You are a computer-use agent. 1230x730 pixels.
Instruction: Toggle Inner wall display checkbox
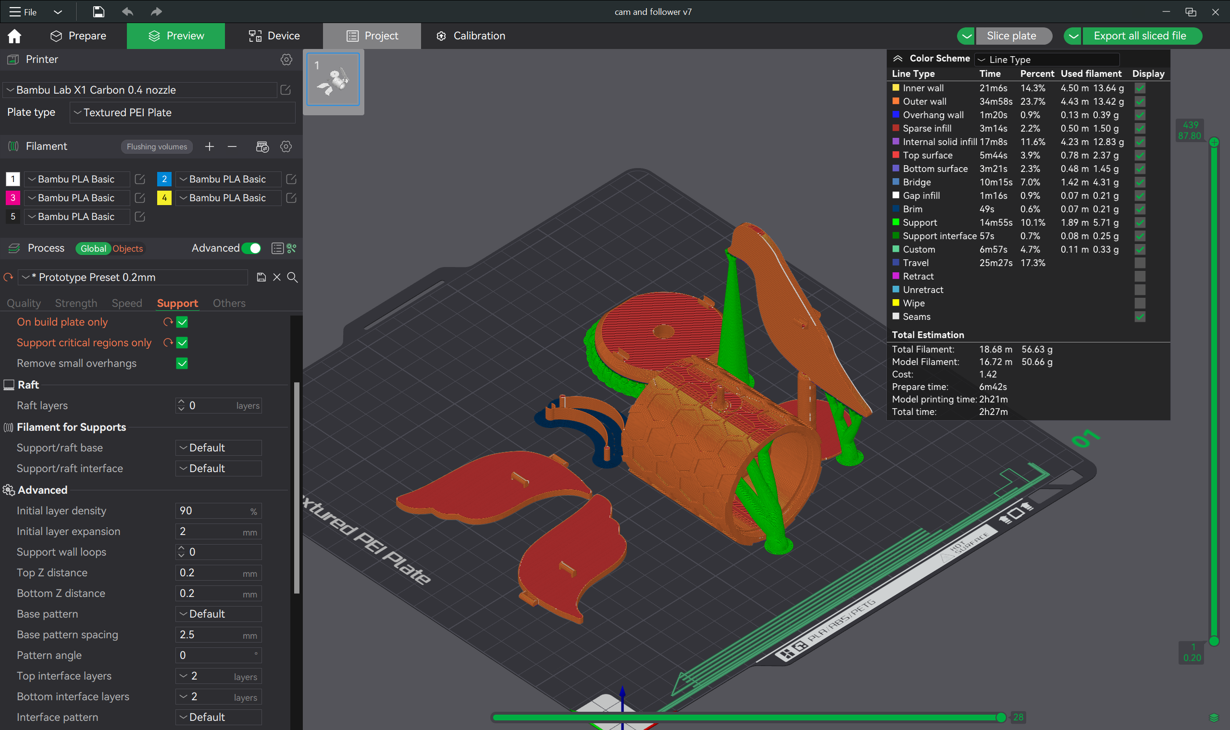click(1140, 88)
